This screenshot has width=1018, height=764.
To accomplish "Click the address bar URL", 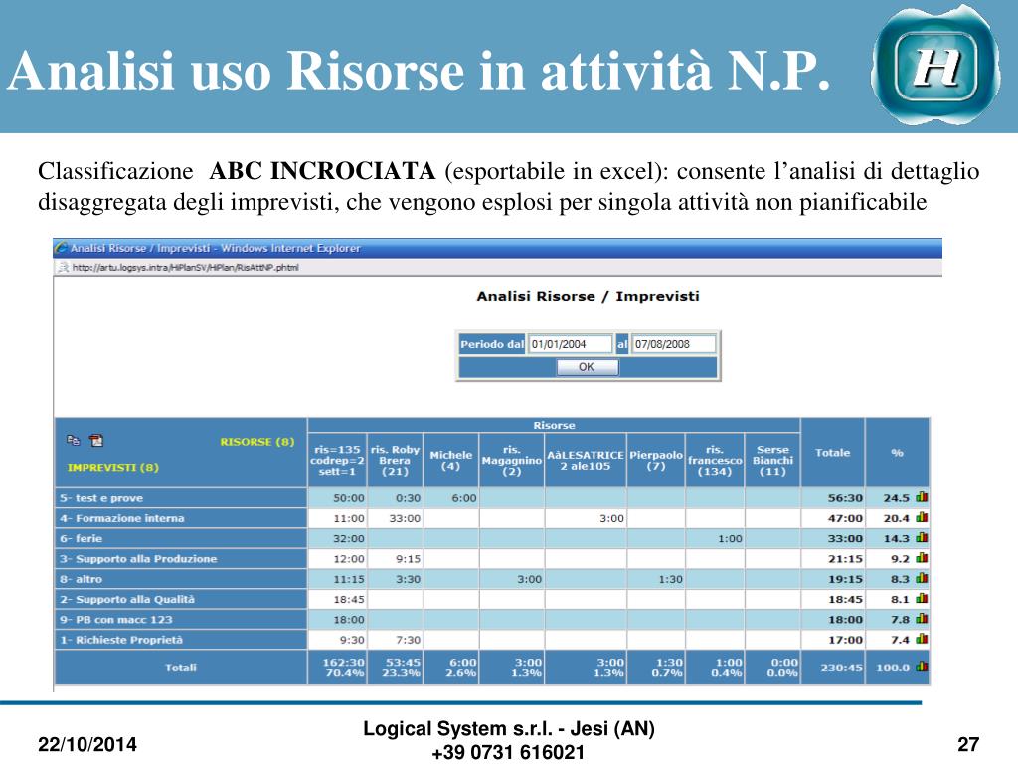I will coord(185,267).
